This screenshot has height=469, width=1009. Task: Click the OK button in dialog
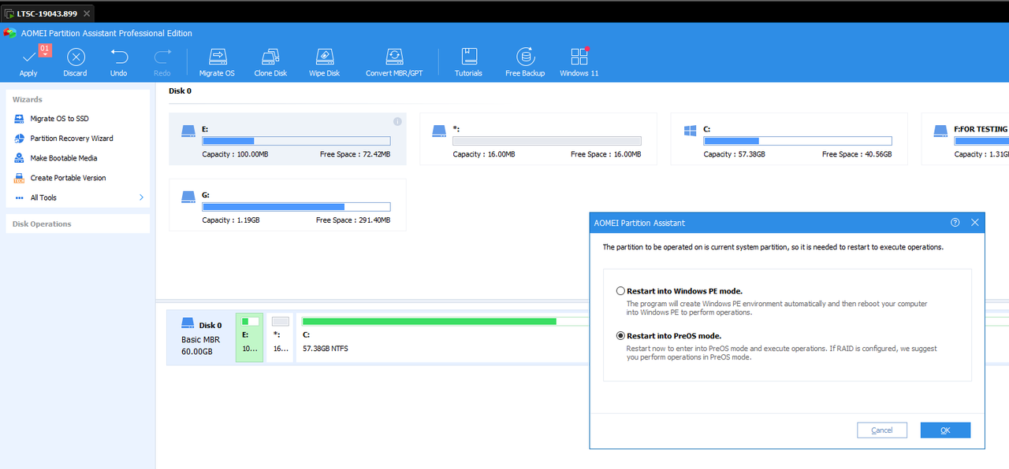(945, 430)
